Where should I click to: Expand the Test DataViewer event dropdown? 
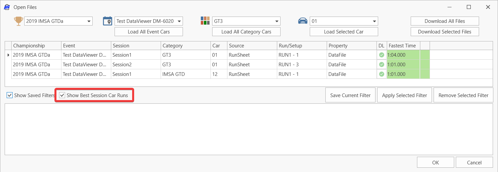[179, 21]
